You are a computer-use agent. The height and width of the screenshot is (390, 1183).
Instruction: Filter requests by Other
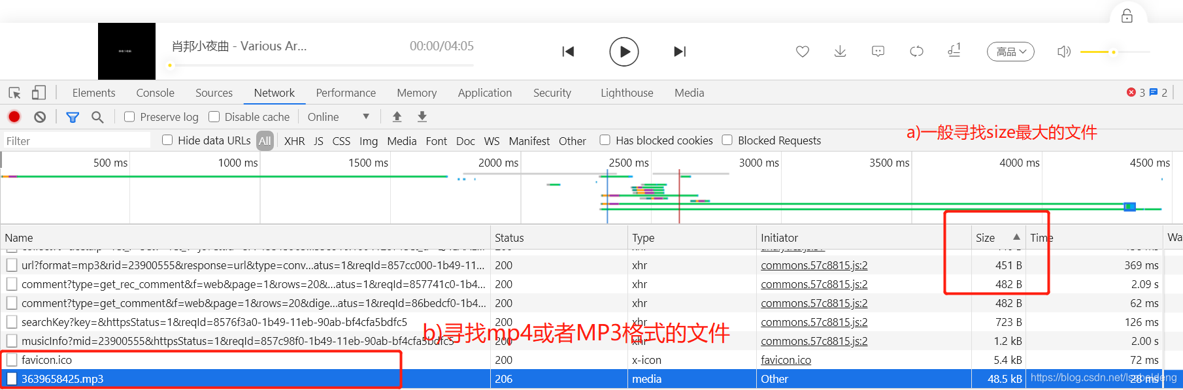point(573,141)
